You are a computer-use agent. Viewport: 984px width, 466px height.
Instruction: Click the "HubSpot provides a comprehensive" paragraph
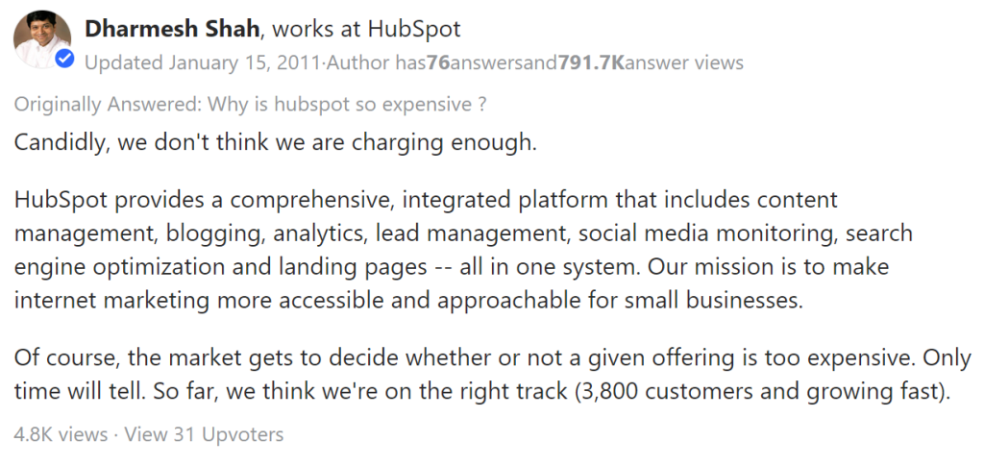[463, 250]
